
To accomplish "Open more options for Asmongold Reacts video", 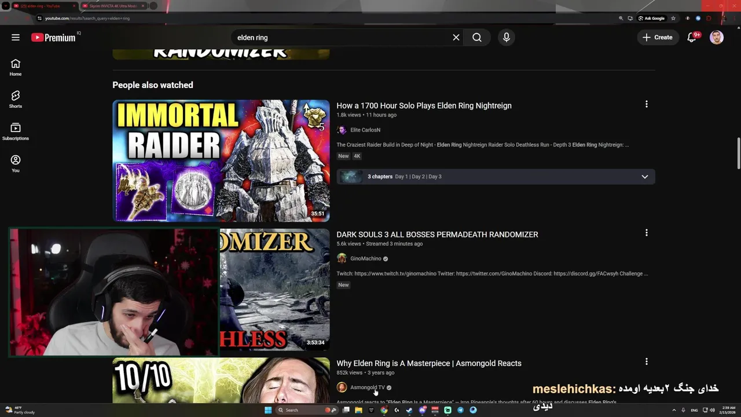I will 647,361.
